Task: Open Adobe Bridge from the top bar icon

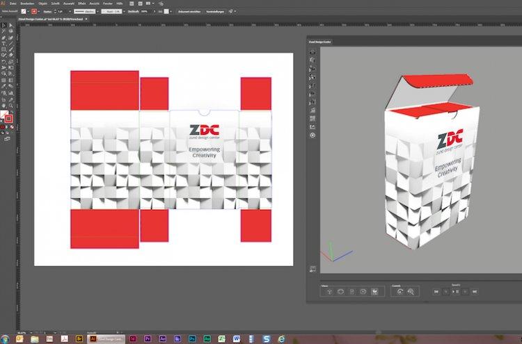Action: pyautogui.click(x=132, y=3)
